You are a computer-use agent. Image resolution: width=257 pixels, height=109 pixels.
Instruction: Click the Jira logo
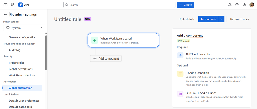(24, 5)
